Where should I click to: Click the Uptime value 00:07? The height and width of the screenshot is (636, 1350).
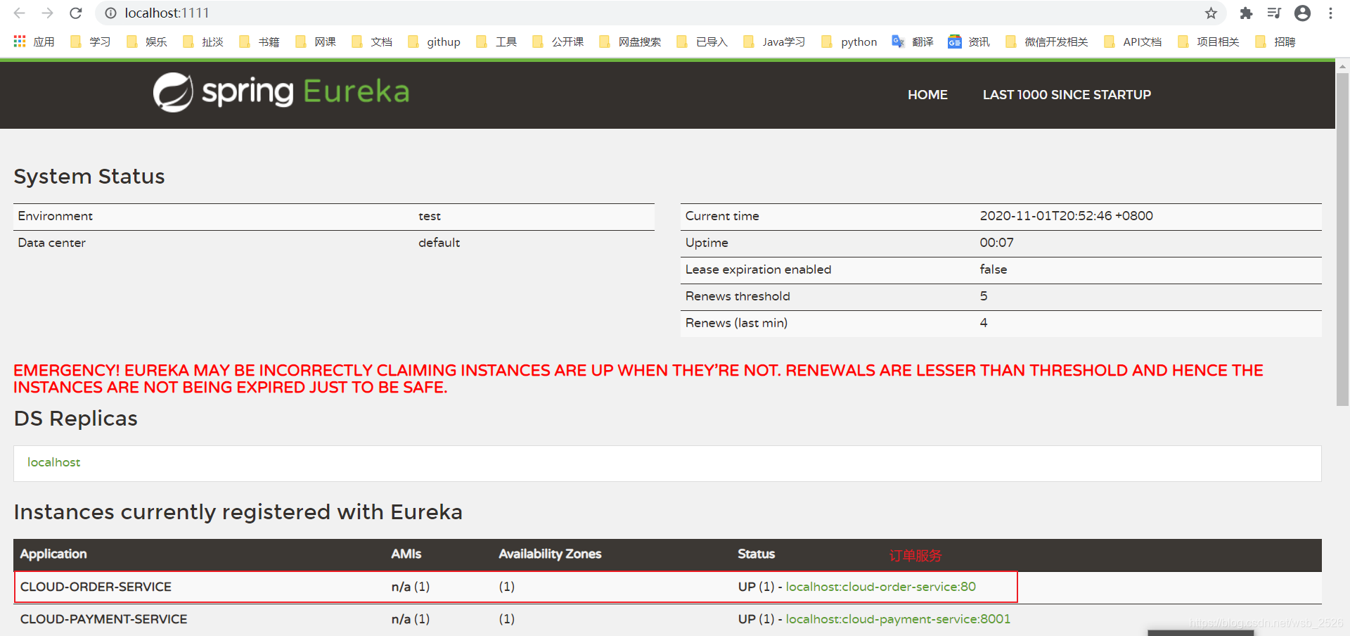pyautogui.click(x=996, y=243)
